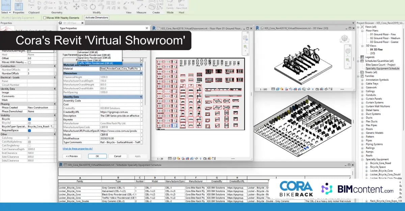Click the ViewCube in the 3D view
405x211 pixels.
345,39
